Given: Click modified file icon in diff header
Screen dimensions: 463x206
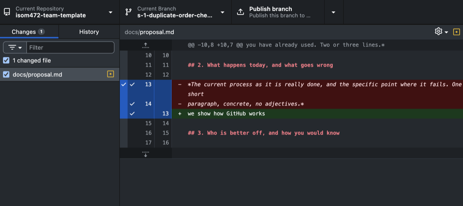Looking at the screenshot, I should click(457, 32).
